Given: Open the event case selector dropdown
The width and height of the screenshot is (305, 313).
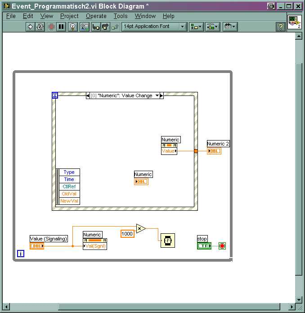Looking at the screenshot, I should tap(157, 95).
